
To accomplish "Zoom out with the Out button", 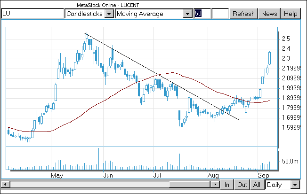I will [x=242, y=185].
